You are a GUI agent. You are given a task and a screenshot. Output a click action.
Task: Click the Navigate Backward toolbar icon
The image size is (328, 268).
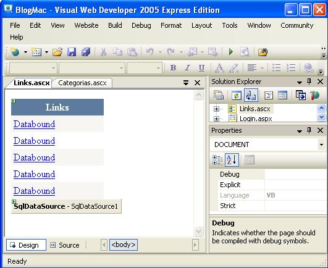click(193, 52)
